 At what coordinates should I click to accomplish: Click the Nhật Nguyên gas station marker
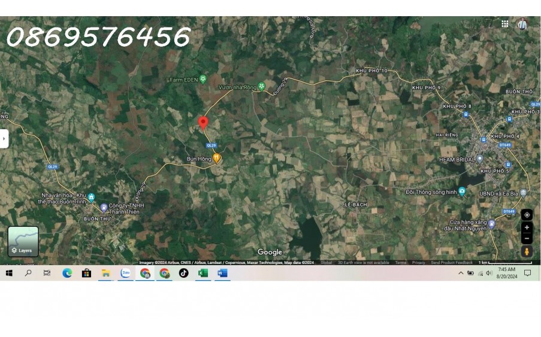tap(491, 224)
